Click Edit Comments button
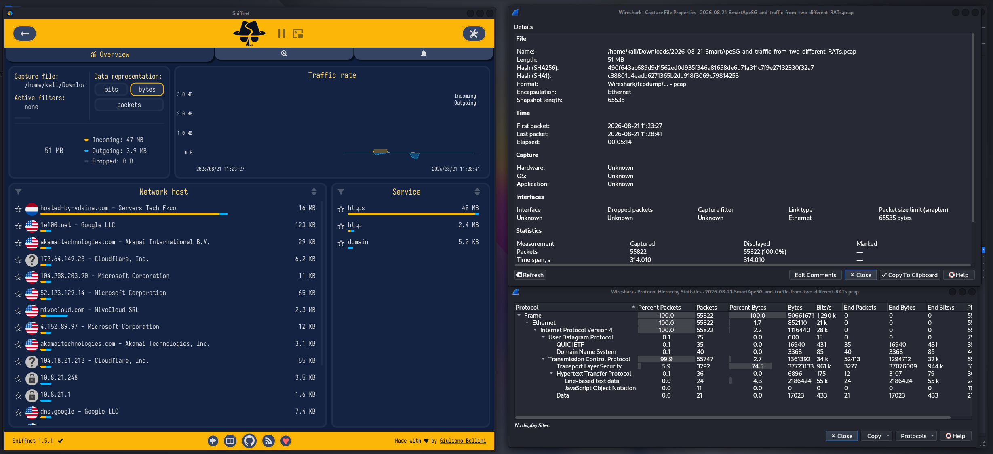993x454 pixels. (x=815, y=275)
